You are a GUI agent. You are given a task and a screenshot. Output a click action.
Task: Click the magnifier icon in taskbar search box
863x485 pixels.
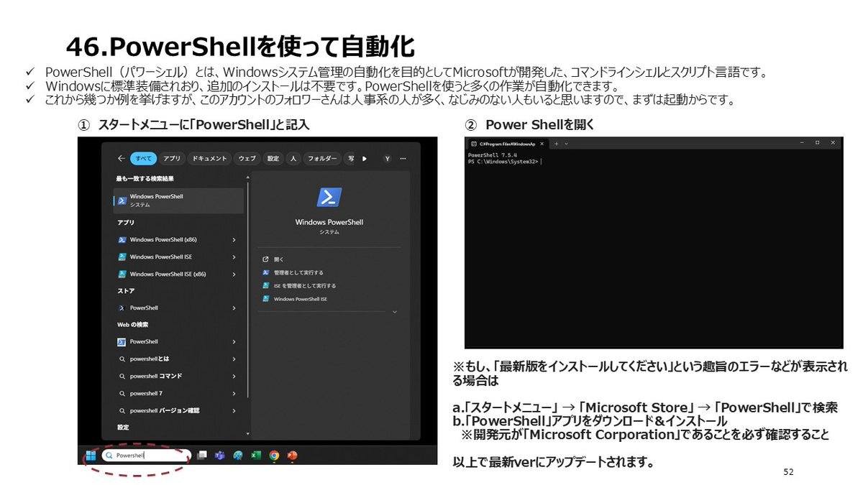coord(109,455)
